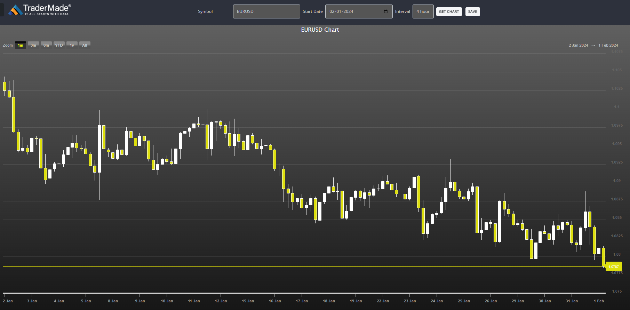Select the YTD zoom range
630x310 pixels.
tap(59, 45)
